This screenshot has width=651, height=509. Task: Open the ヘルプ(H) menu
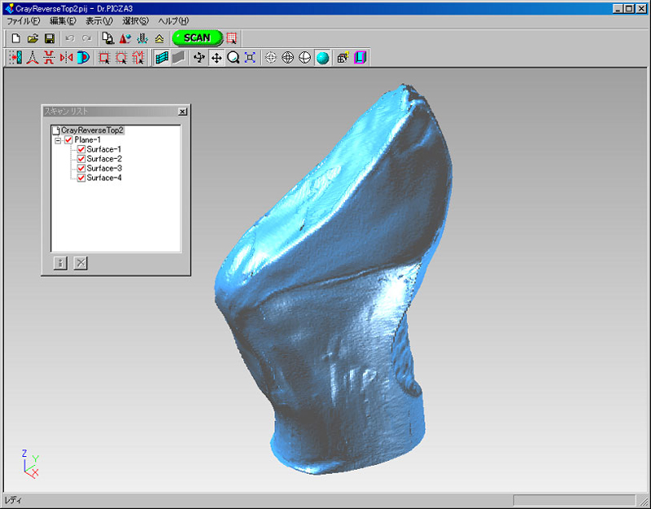coord(173,20)
